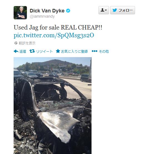Open the user actions person dropdown
The image size is (142, 154).
(104, 10)
